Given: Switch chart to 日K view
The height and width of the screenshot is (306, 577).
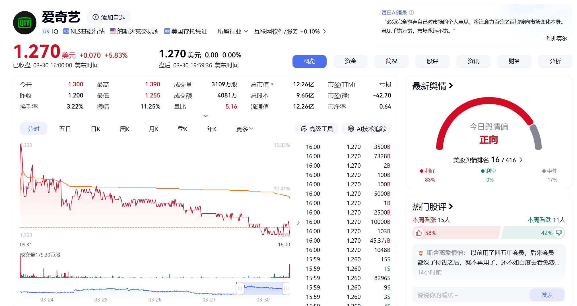Looking at the screenshot, I should 96,129.
